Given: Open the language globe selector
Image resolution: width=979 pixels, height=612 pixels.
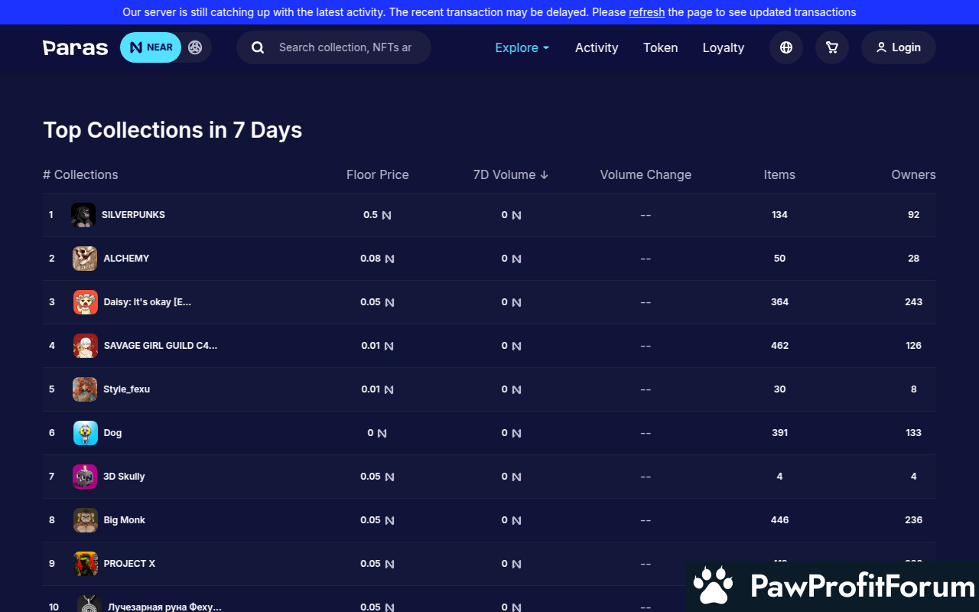Looking at the screenshot, I should pyautogui.click(x=785, y=47).
